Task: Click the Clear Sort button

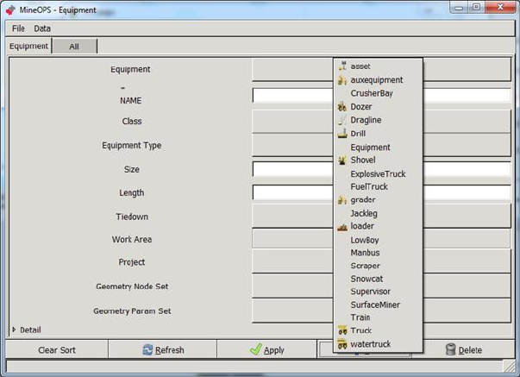Action: tap(57, 349)
